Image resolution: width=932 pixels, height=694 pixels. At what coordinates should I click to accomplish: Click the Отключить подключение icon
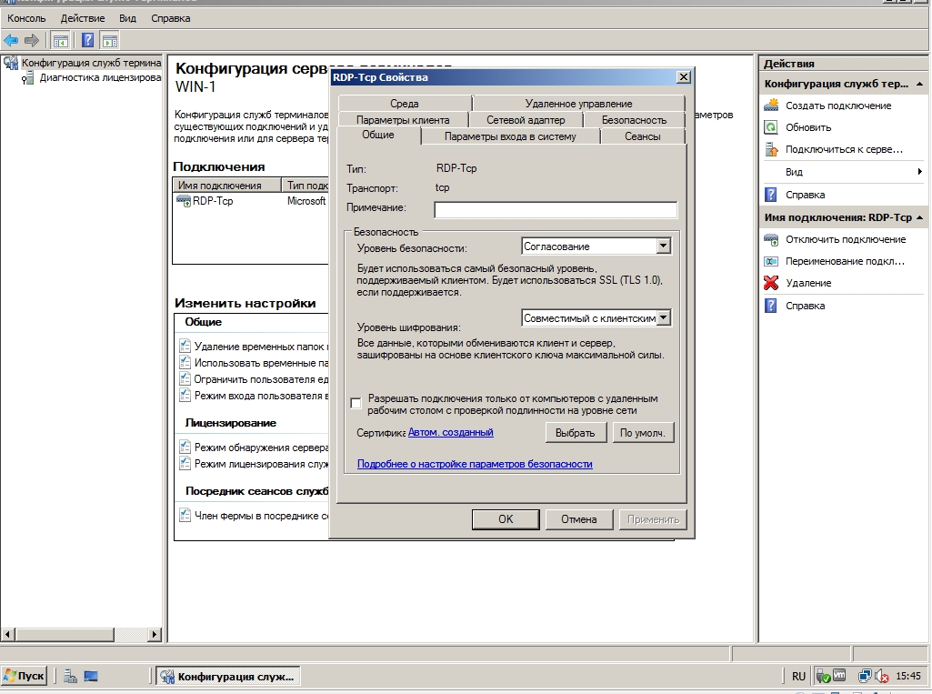(x=771, y=239)
